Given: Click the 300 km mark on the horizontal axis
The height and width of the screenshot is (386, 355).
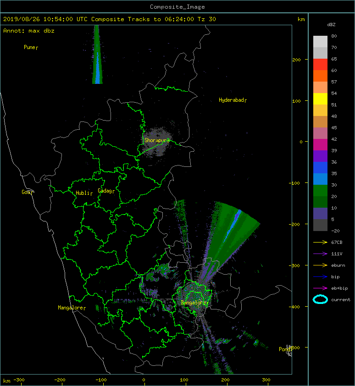Looking at the screenshot, I should 266,380.
